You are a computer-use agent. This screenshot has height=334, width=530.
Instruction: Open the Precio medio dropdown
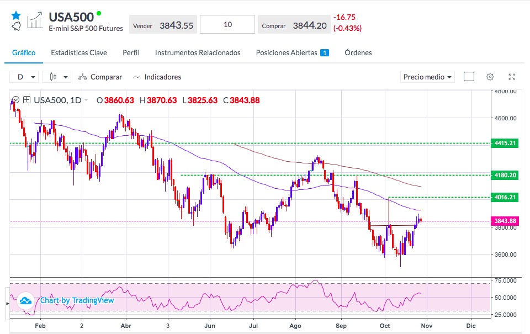(x=427, y=77)
